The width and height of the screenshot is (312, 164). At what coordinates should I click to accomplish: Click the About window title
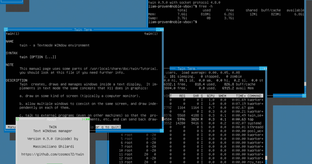pos(51,119)
